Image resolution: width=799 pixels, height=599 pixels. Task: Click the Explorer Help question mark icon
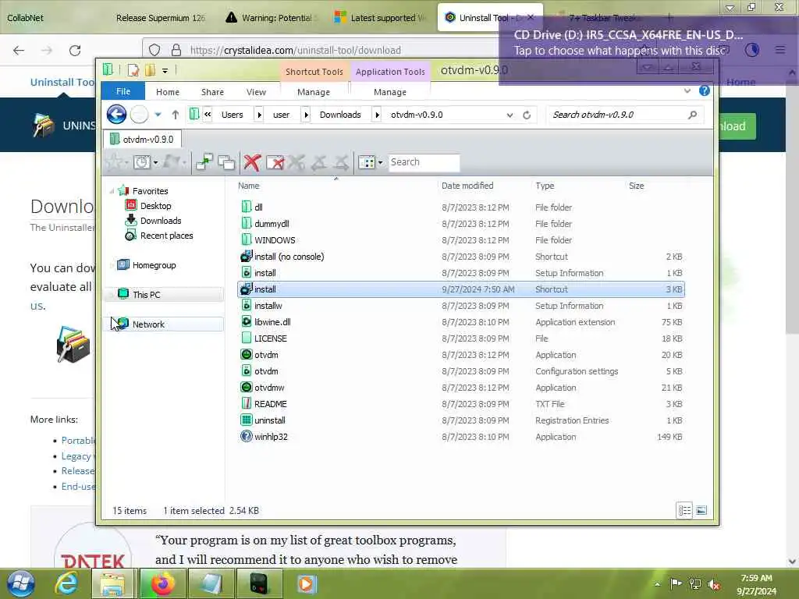point(705,90)
